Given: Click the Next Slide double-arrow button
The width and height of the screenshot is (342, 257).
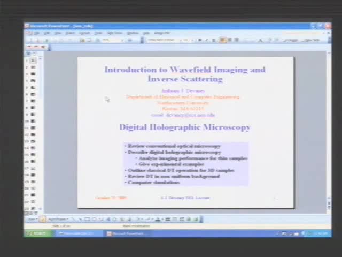Looking at the screenshot, I should pos(329,207).
